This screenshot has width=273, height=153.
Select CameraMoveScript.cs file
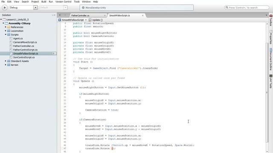pos(25,42)
